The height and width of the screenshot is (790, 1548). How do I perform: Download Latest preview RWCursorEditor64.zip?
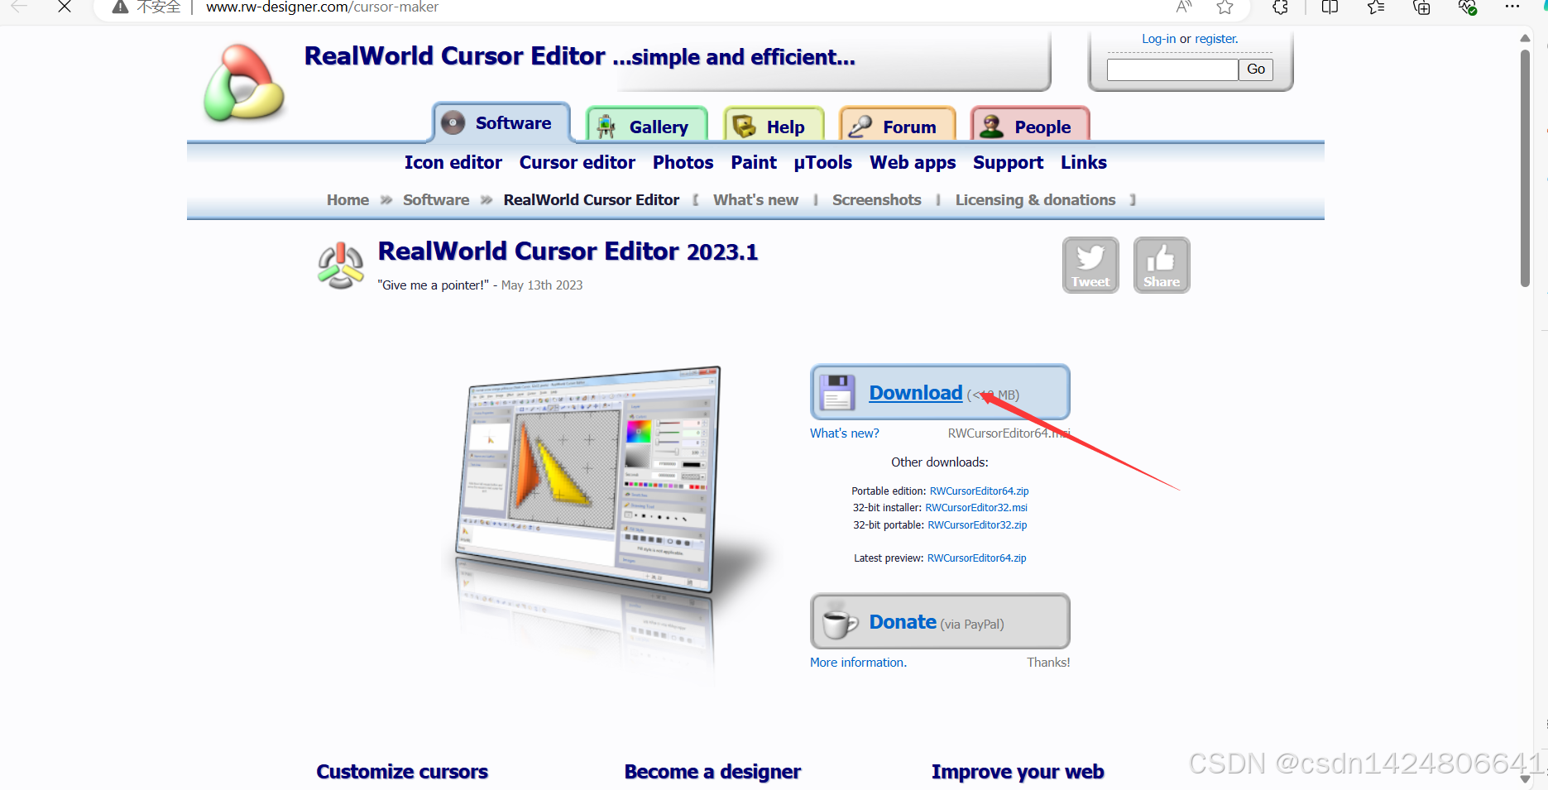point(976,558)
